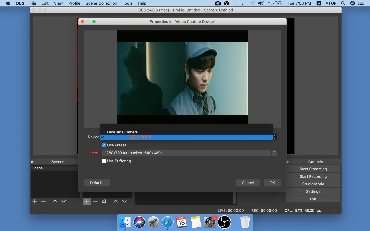Viewport: 370px width, 231px height.
Task: Open the Help menu
Action: (142, 3)
